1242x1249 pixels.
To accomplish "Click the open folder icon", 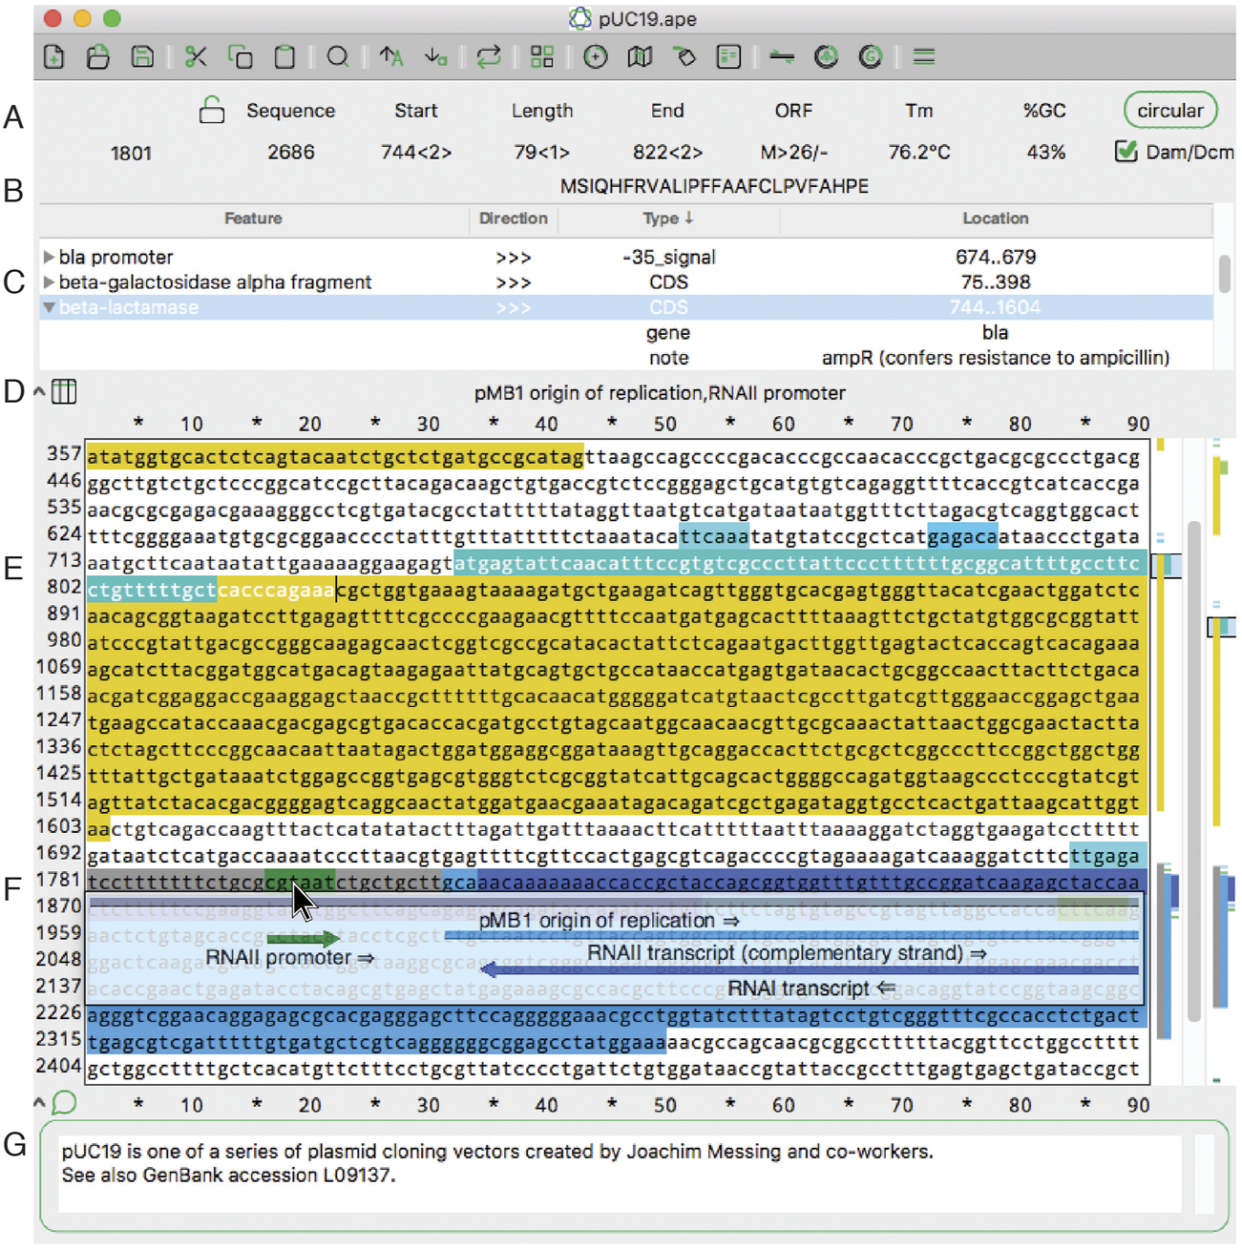I will (98, 57).
